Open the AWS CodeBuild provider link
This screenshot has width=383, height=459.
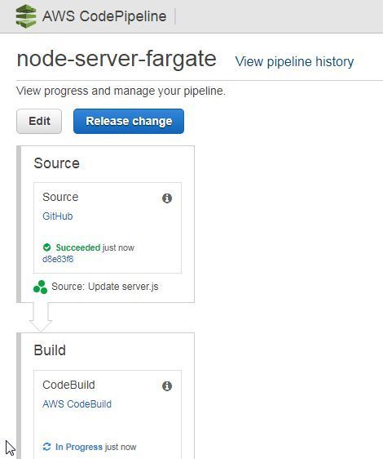click(x=77, y=404)
